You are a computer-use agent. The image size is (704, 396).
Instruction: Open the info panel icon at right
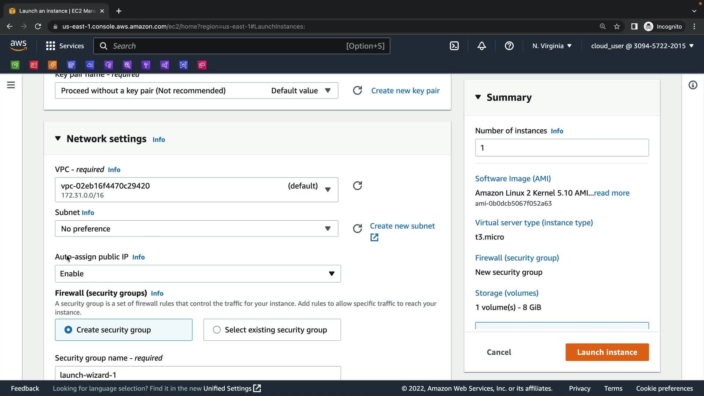(692, 85)
